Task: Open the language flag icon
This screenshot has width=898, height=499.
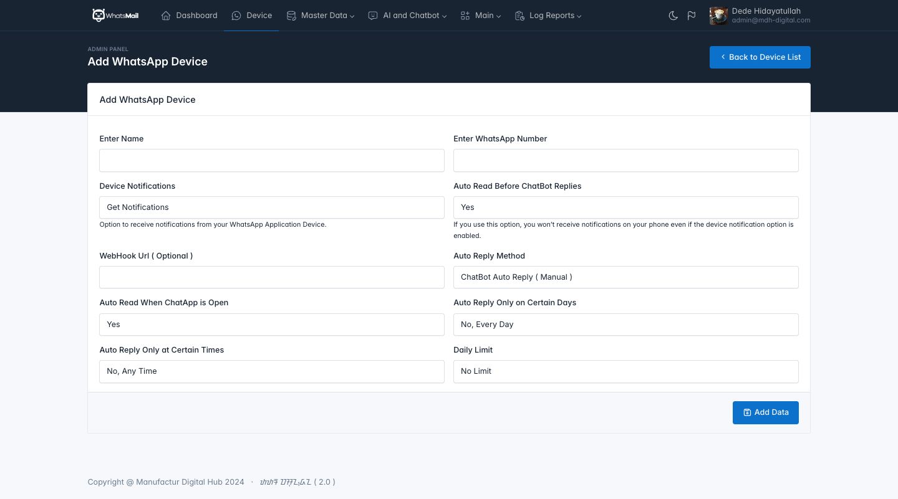Action: point(692,16)
